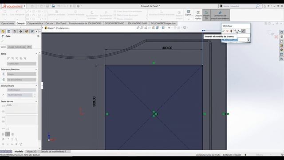This screenshot has height=160, width=284.
Task: Collapse the Tolerancia/Precisión section
Action: click(x=36, y=69)
